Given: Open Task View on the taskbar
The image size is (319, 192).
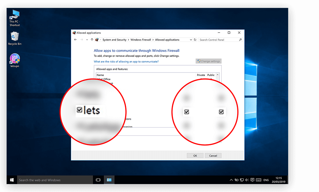Looking at the screenshot, I should point(98,180).
